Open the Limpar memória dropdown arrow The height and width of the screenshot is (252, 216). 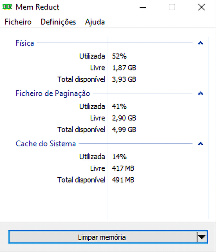point(202,237)
